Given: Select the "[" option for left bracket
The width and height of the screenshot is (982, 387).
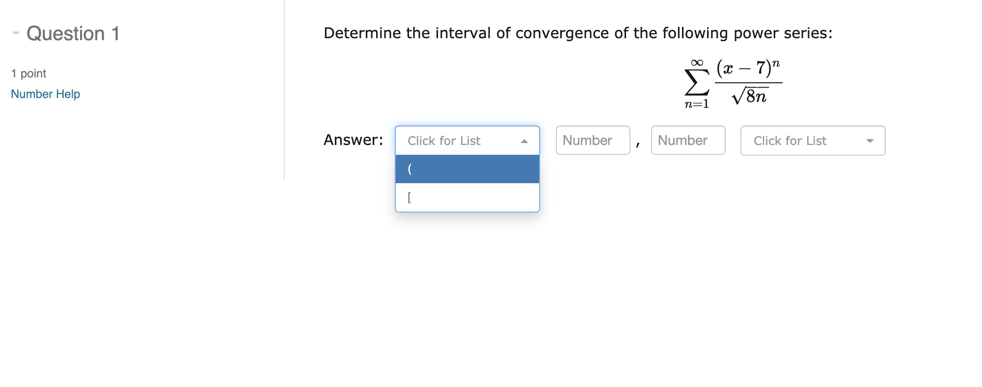Looking at the screenshot, I should 466,196.
